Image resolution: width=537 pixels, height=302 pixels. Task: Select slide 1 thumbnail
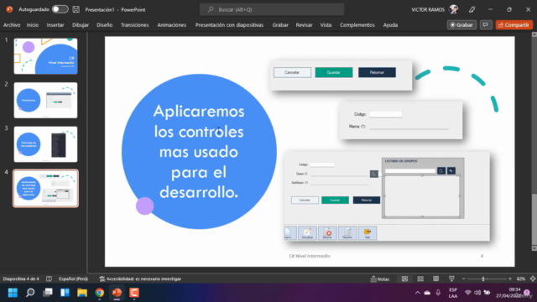click(45, 56)
